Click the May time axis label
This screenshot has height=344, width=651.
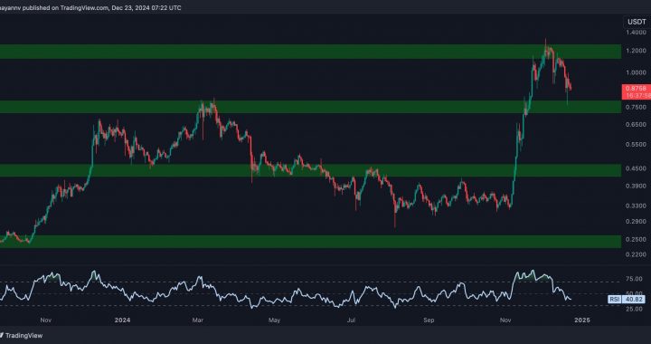(274, 320)
